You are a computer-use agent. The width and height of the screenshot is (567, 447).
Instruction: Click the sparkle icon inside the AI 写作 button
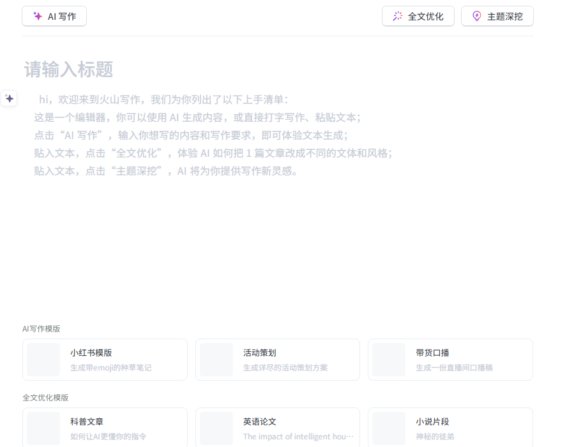point(37,16)
